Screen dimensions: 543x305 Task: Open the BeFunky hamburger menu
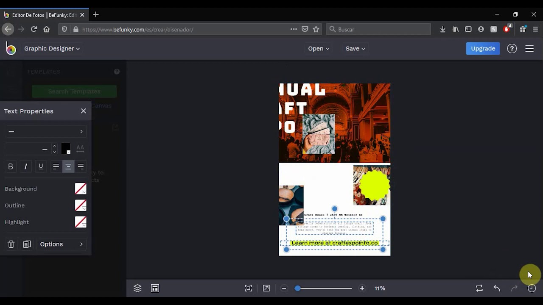(x=529, y=48)
